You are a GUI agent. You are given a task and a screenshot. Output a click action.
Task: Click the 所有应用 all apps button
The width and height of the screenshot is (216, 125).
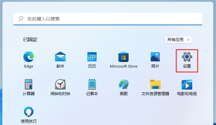178,40
